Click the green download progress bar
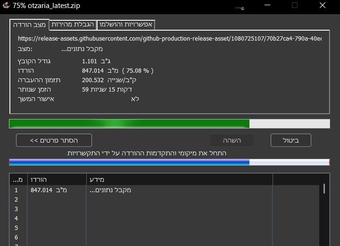Viewport: 340px width, 246px height. [170, 124]
